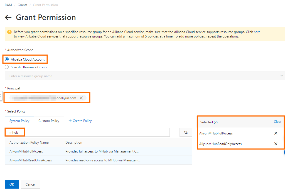Click the back arrow beside Grant Permission
The image size is (285, 190).
(x=8, y=17)
